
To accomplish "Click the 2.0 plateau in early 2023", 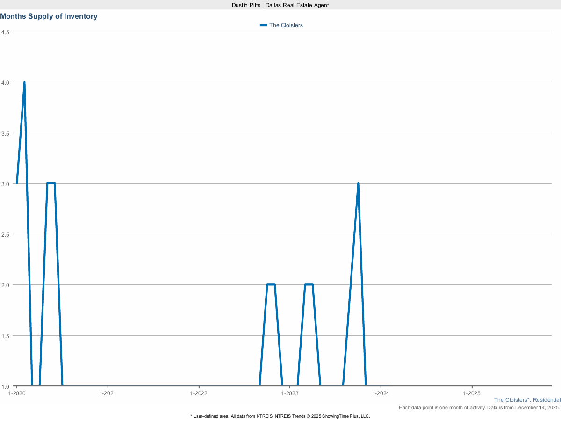I will [x=309, y=284].
